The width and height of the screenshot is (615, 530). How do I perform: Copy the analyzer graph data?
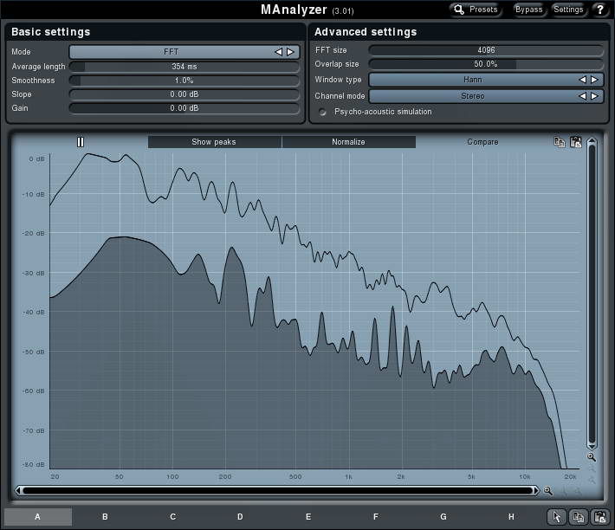coord(560,142)
